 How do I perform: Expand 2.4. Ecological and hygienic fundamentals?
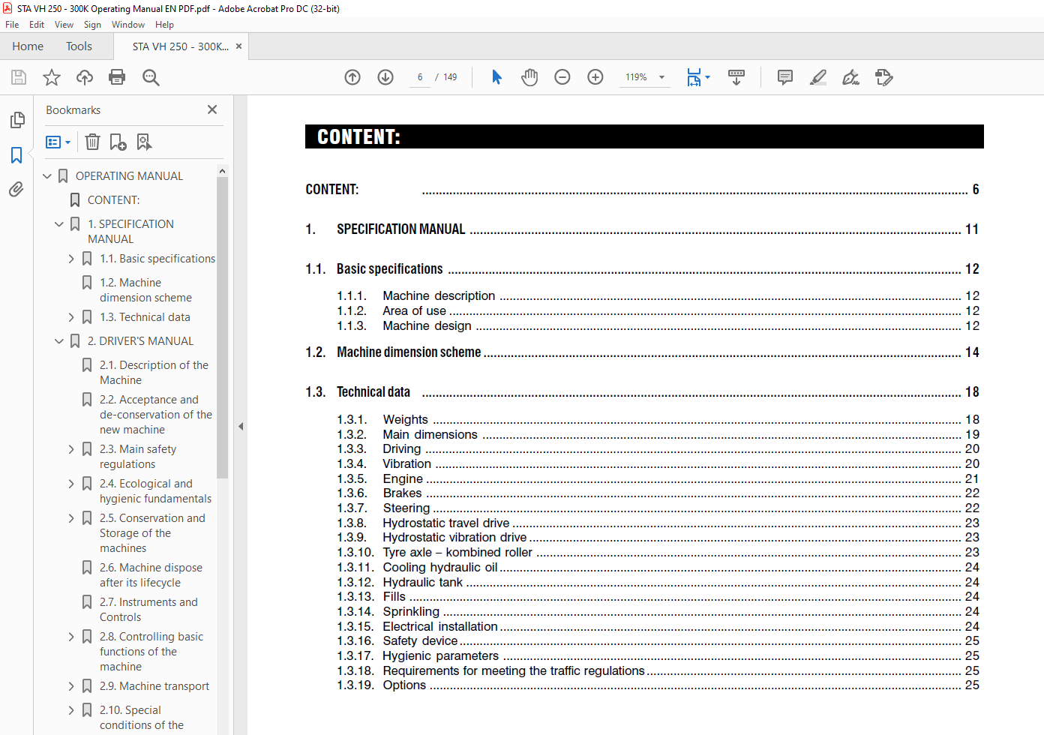(71, 484)
